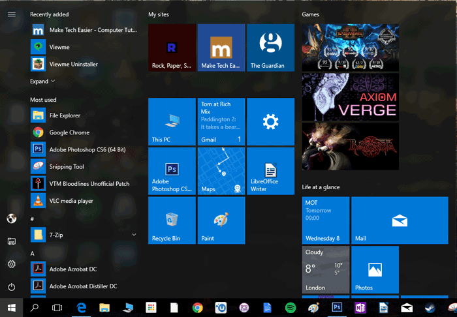Launch the Paint tile

[x=221, y=220]
